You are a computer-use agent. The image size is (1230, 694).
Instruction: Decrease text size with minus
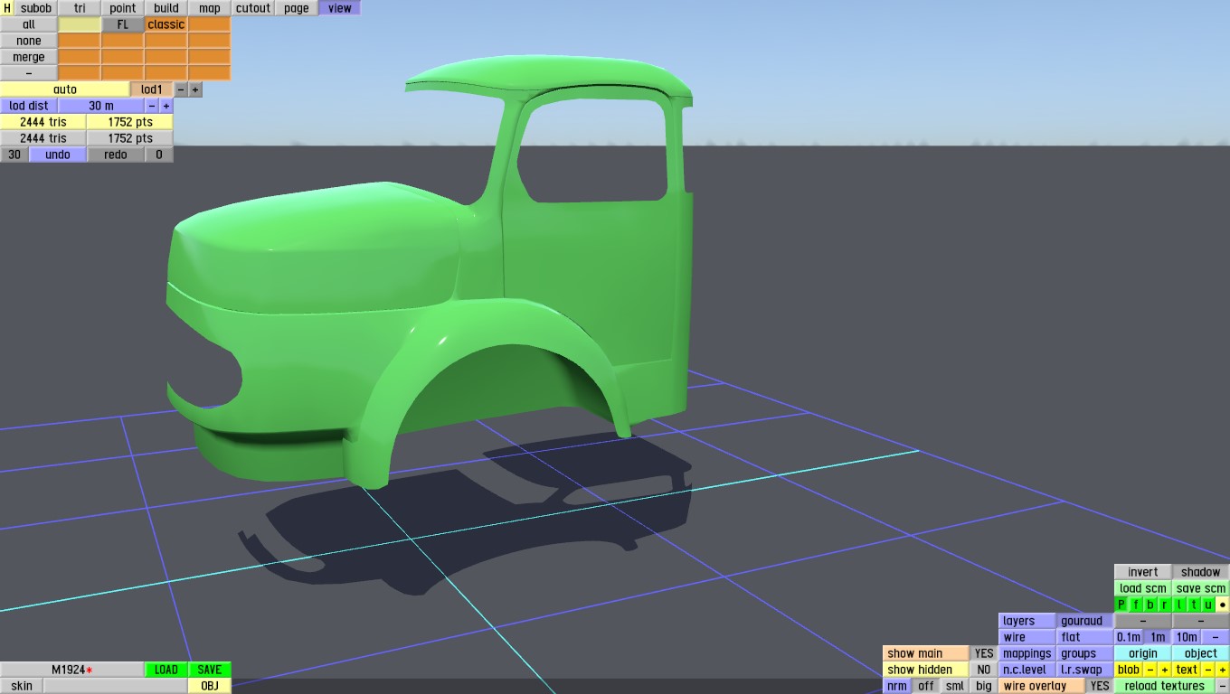coord(1208,670)
